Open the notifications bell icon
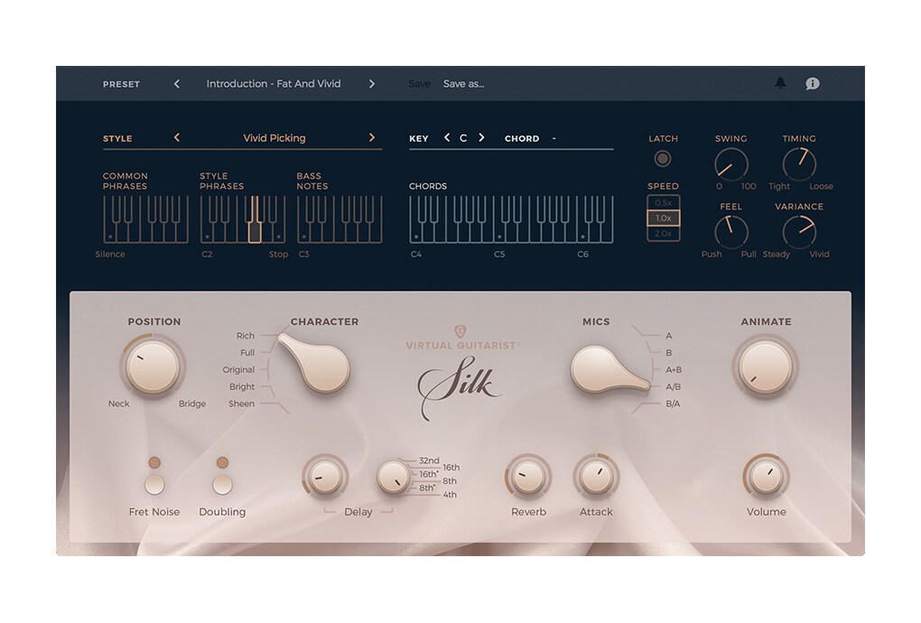Screen dimensions: 921x623 (780, 83)
